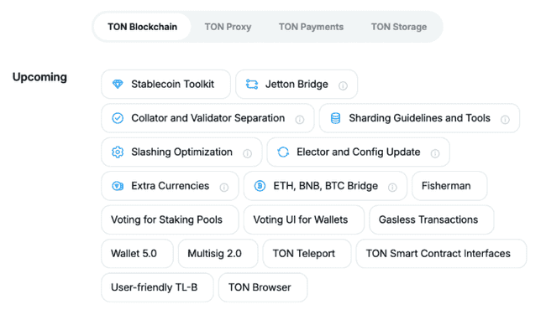Switch to the TON Proxy tab
Image resolution: width=546 pixels, height=320 pixels.
click(228, 27)
